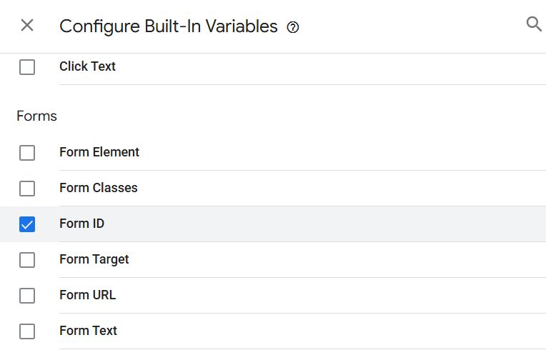Image resolution: width=546 pixels, height=360 pixels.
Task: Click empty space in highlighted Form ID row
Action: click(x=322, y=224)
